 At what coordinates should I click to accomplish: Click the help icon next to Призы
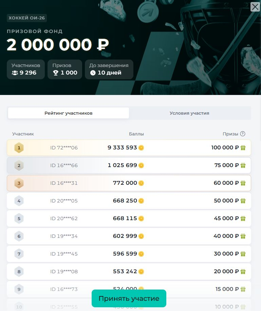click(243, 134)
